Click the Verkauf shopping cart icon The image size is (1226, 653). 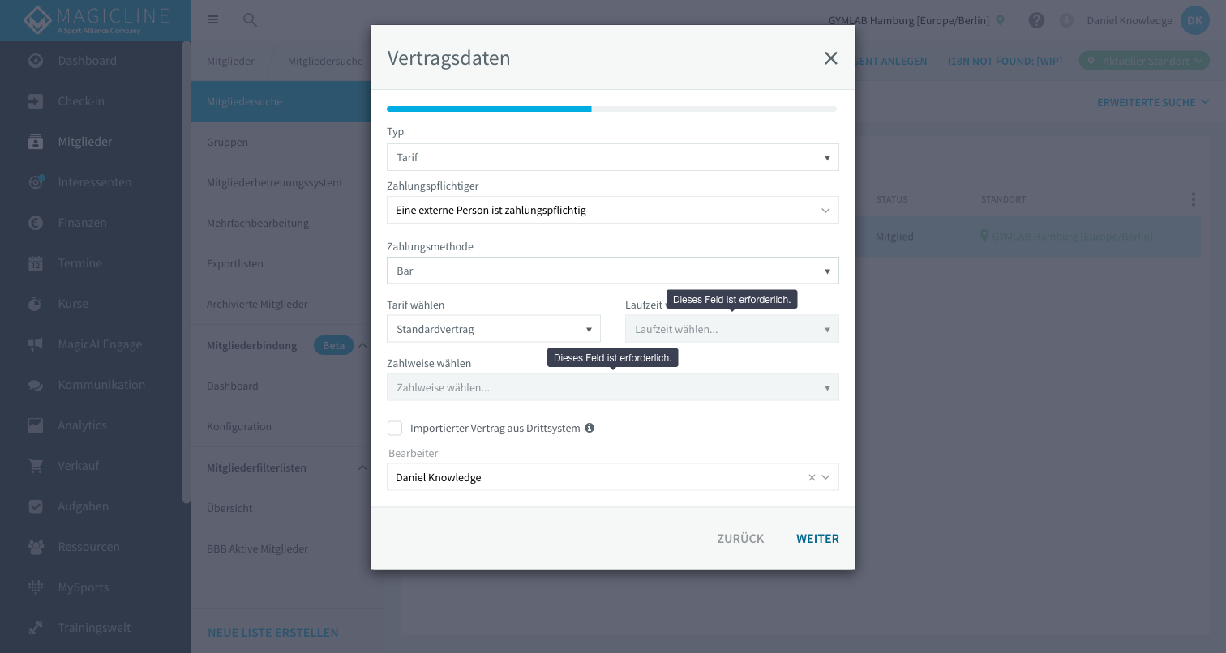pos(36,466)
